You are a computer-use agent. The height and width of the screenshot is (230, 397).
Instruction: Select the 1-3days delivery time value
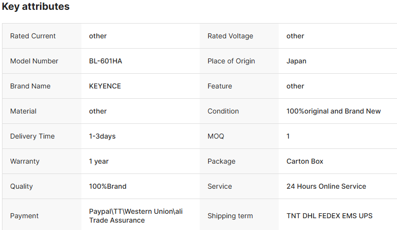pos(103,136)
